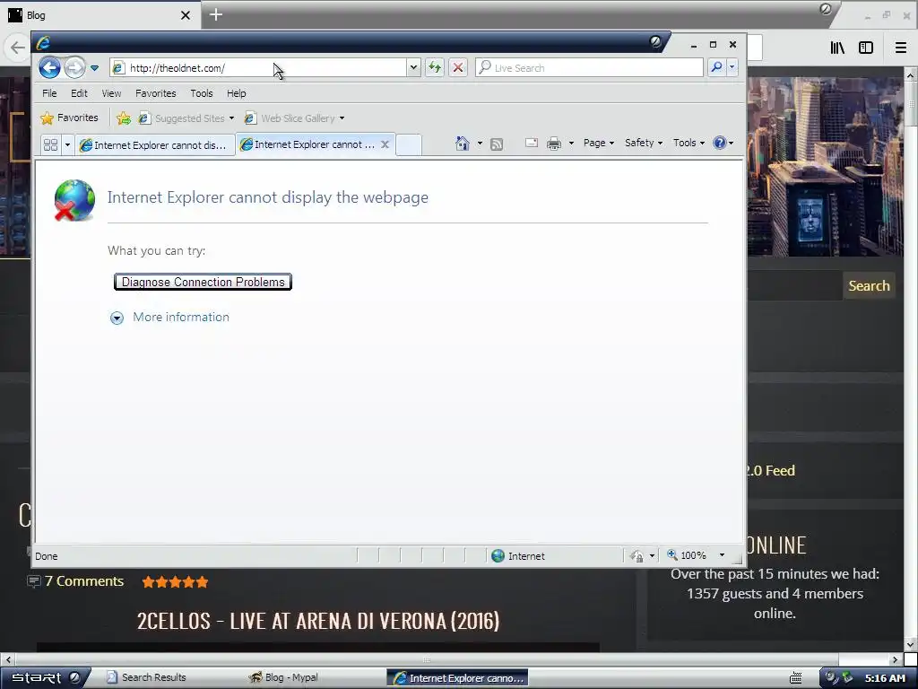Close the Blog tab in Mypal
Image resolution: width=918 pixels, height=689 pixels.
tap(186, 15)
